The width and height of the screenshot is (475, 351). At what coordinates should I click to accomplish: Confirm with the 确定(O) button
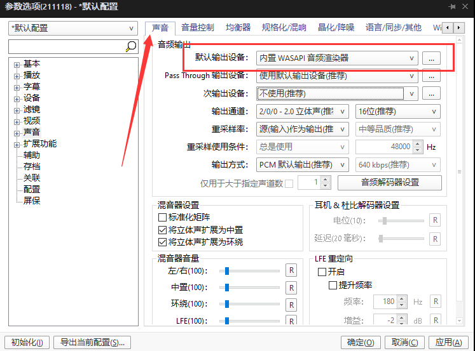pyautogui.click(x=361, y=342)
